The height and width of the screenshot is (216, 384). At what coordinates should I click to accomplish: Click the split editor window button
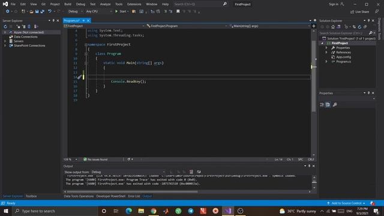314,26
